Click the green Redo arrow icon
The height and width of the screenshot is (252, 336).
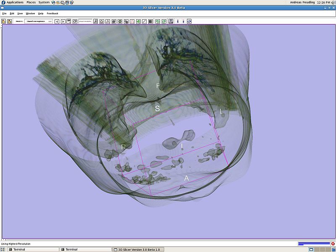[163, 21]
